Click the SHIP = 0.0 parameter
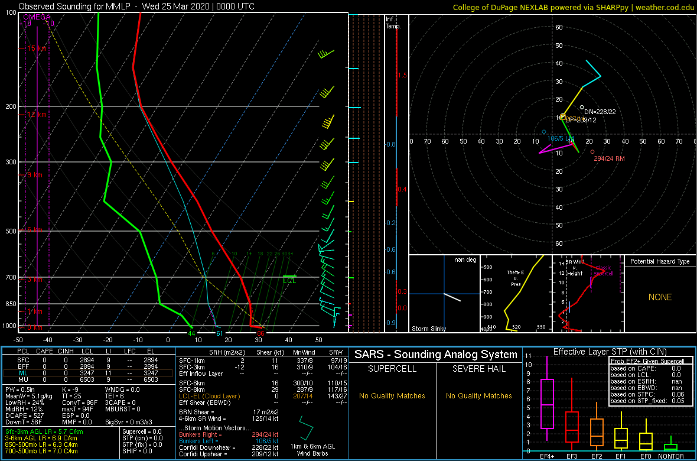The height and width of the screenshot is (461, 697). (138, 451)
